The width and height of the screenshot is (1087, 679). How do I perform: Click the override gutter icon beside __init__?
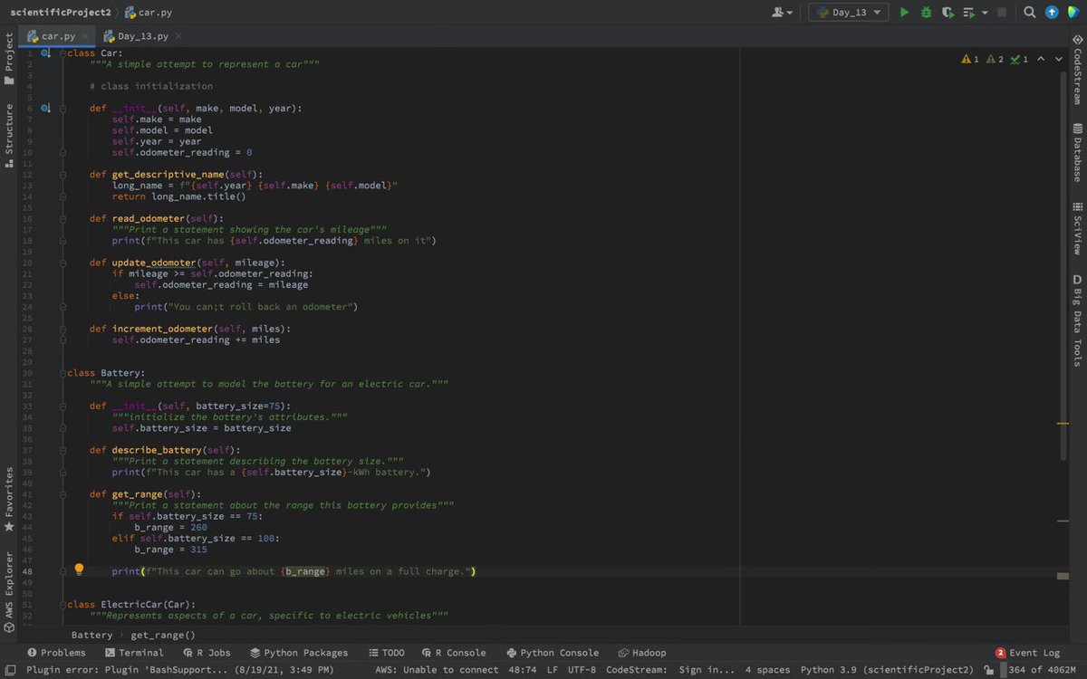tap(45, 108)
